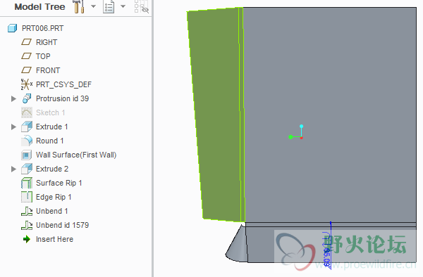Open the settings dropdown arrow beside hammer
Viewport: 423px width, 277px height.
pos(93,6)
